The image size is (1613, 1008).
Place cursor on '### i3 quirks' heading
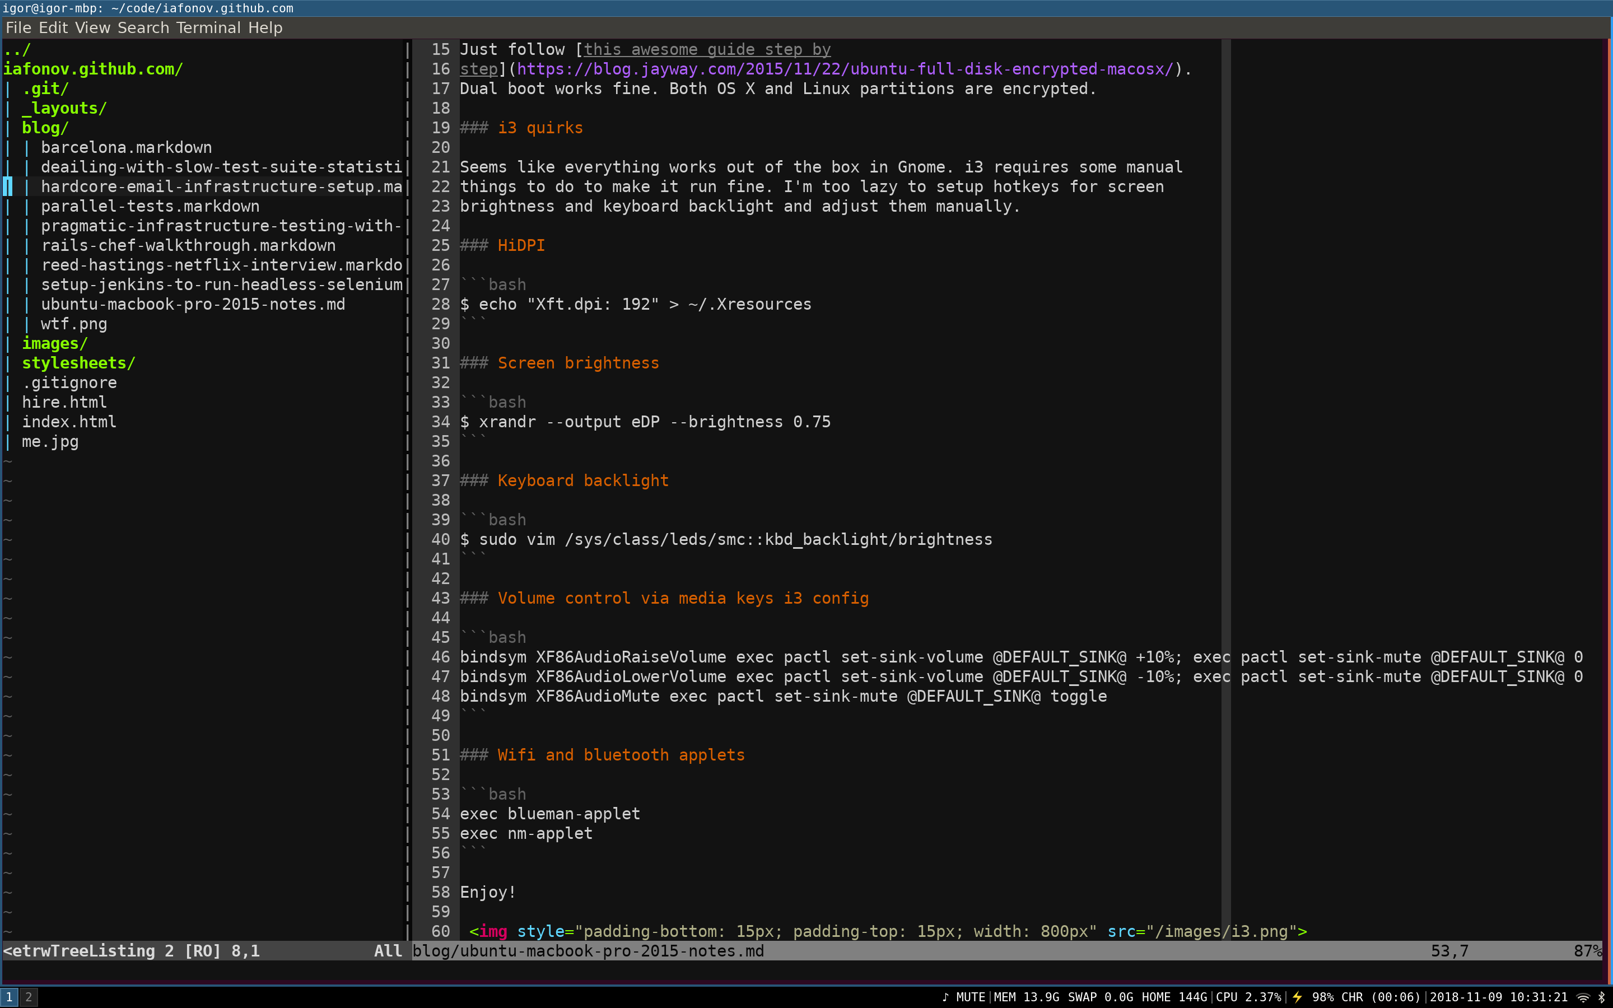[x=521, y=128]
